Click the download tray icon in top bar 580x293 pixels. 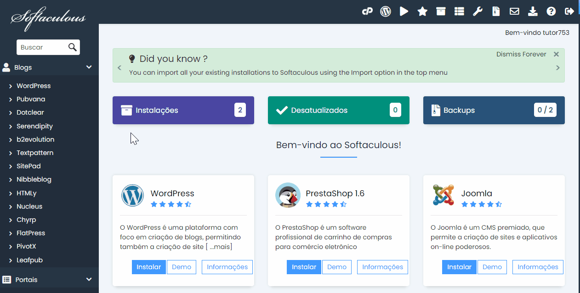tap(533, 11)
